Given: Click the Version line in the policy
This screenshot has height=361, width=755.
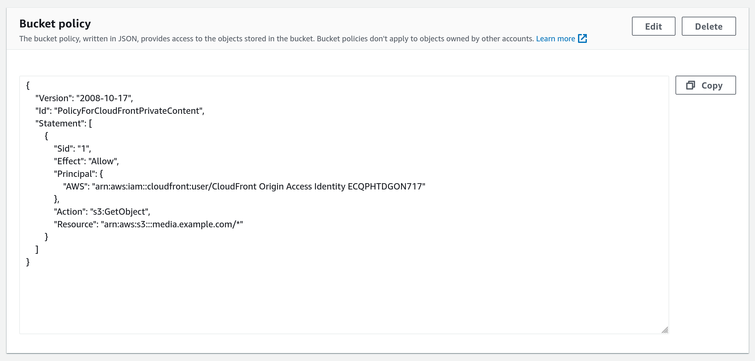Looking at the screenshot, I should click(x=85, y=98).
